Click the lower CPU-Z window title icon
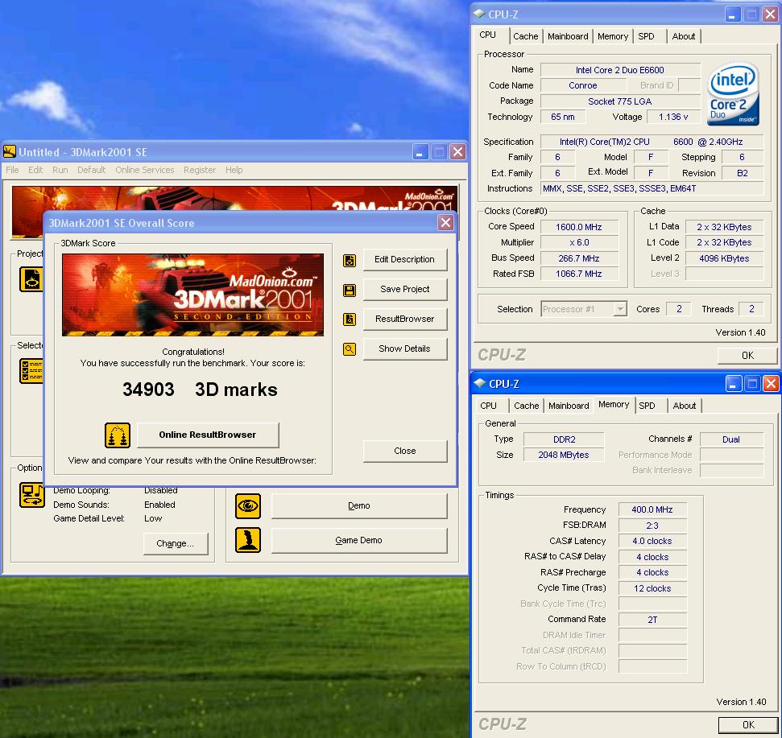This screenshot has width=782, height=738. pyautogui.click(x=480, y=383)
